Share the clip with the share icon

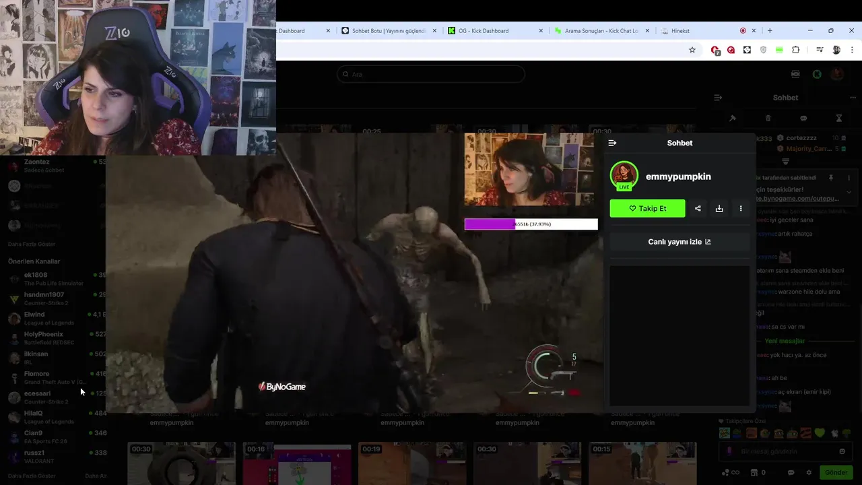[x=698, y=208]
